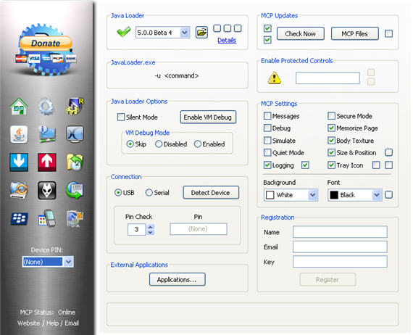The height and width of the screenshot is (335, 413).
Task: Open the BlackBerry logo icon
Action: [x=19, y=218]
